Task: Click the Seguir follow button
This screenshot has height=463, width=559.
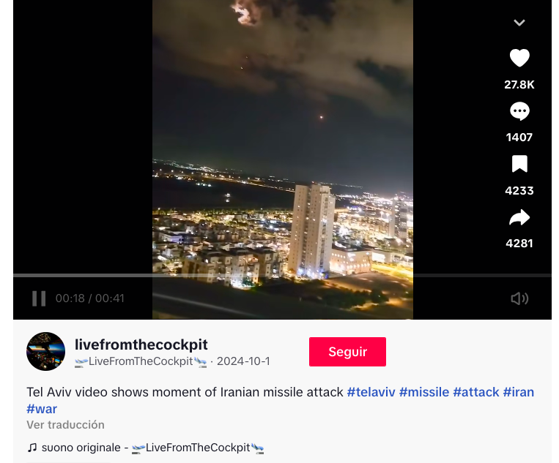Action: (x=347, y=352)
